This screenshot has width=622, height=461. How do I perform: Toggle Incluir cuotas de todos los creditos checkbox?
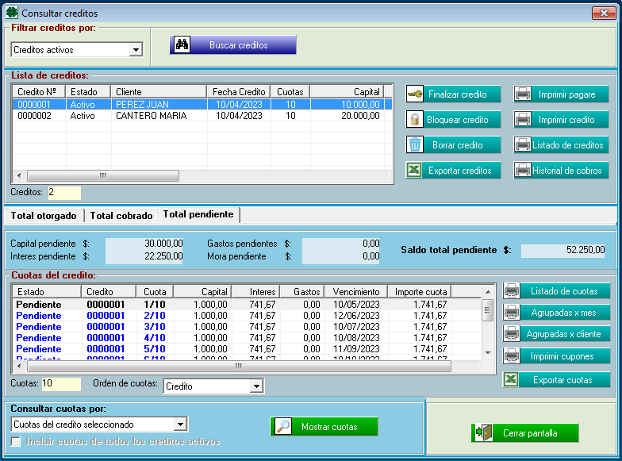point(17,441)
